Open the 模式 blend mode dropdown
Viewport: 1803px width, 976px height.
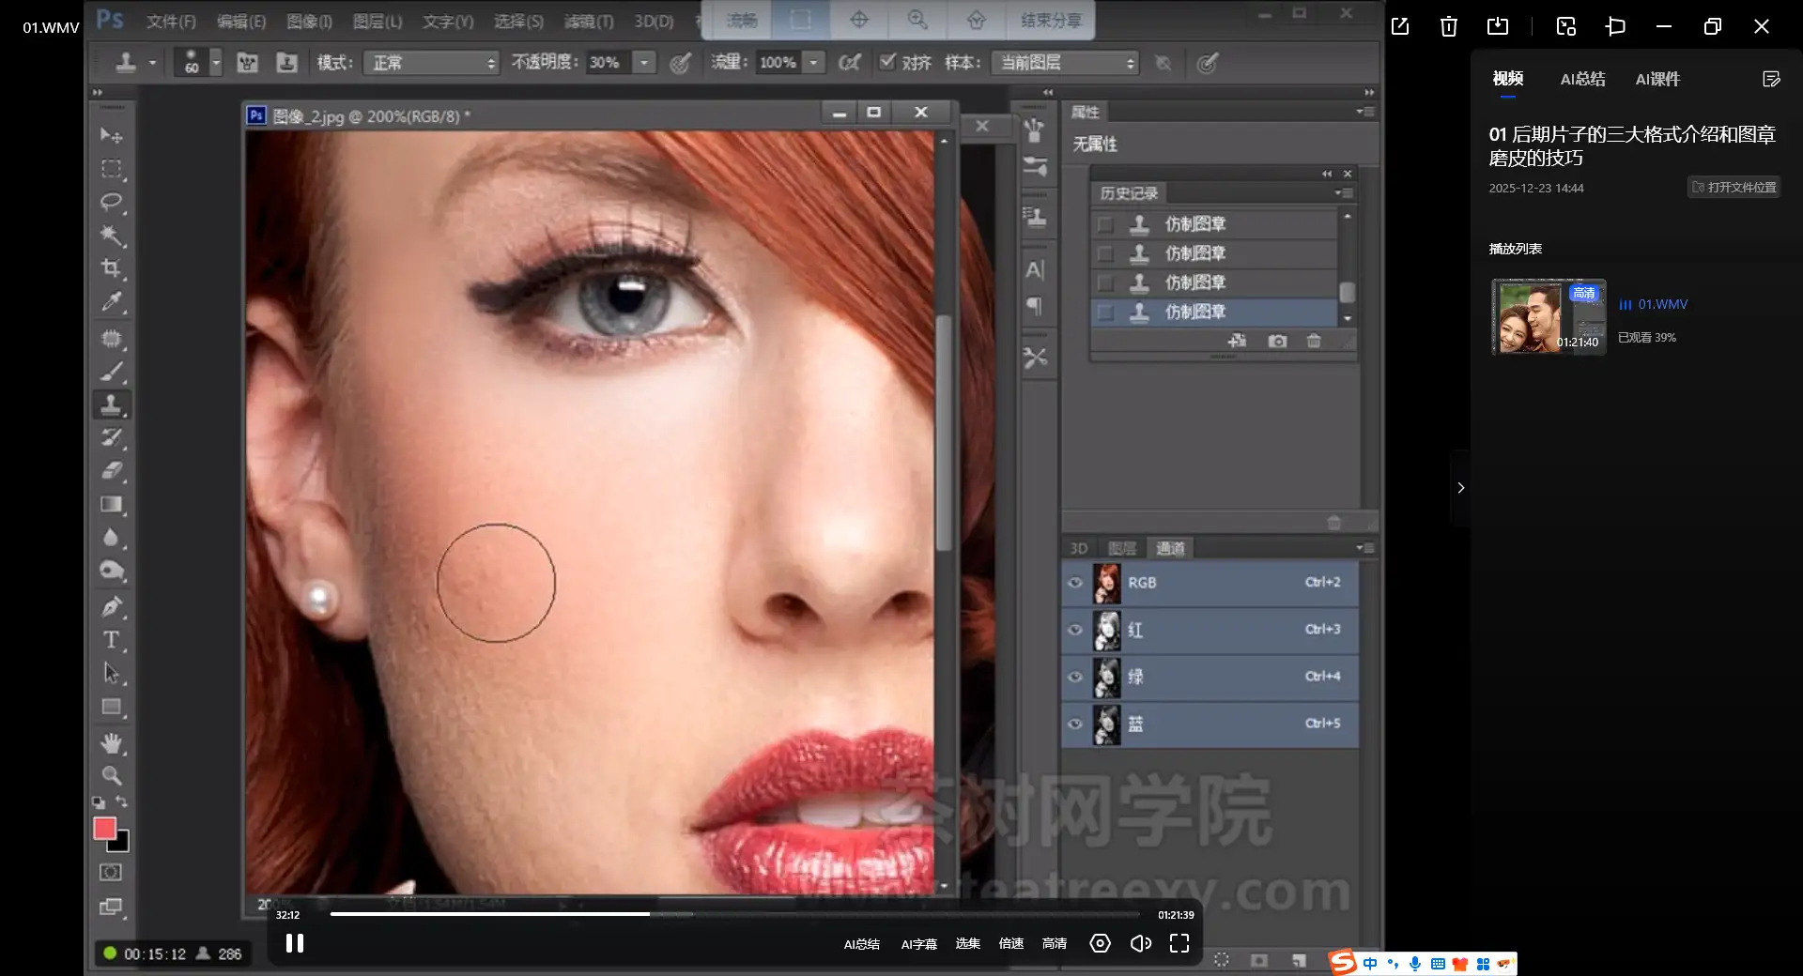431,63
